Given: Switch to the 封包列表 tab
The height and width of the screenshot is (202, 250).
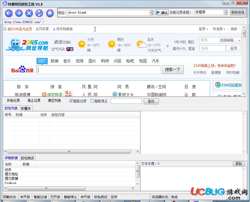Looking at the screenshot, I should tap(11, 108).
